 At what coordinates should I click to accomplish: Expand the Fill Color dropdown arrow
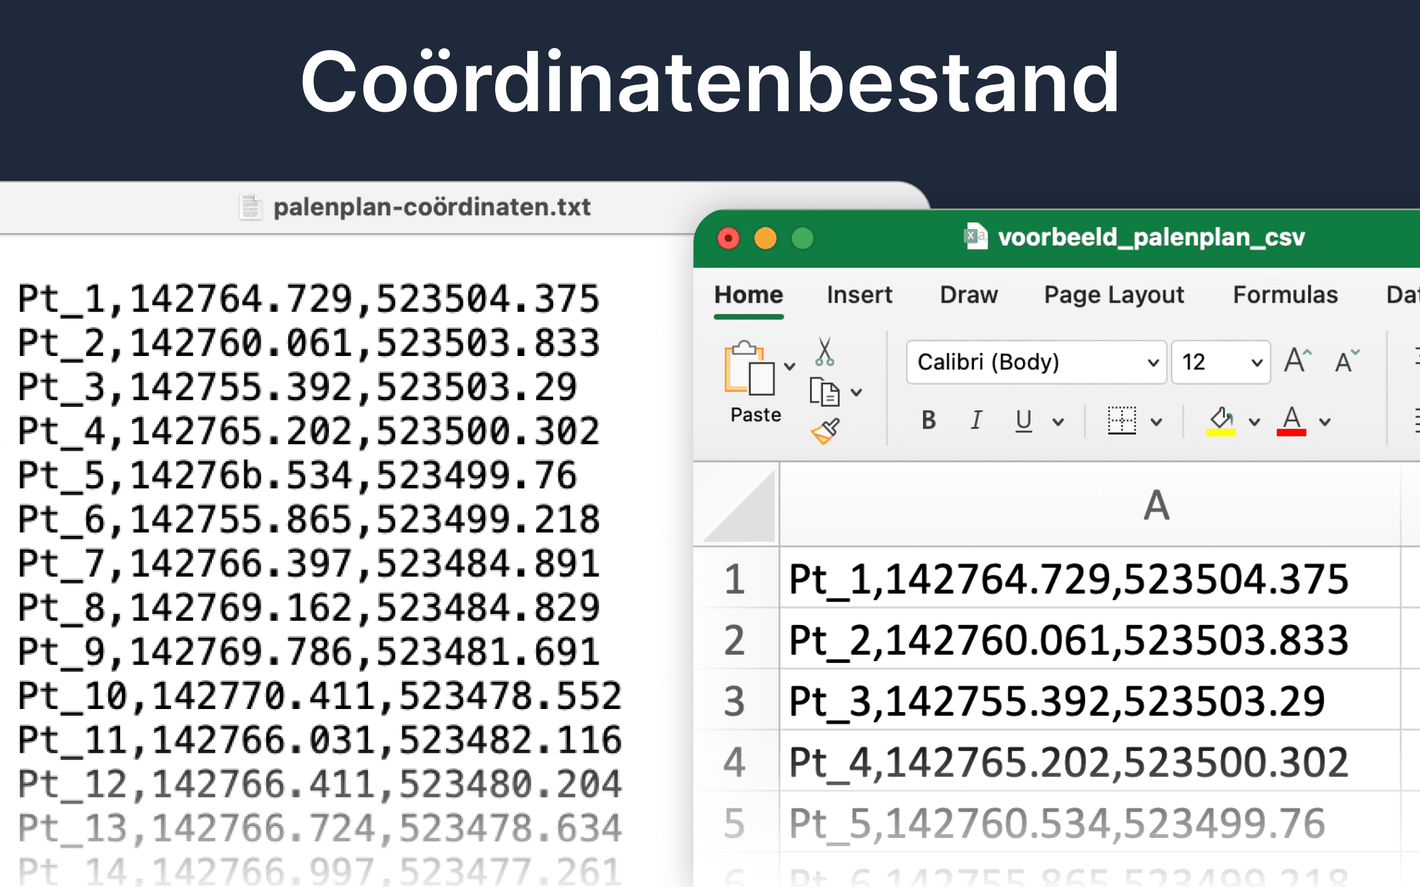(x=1254, y=422)
